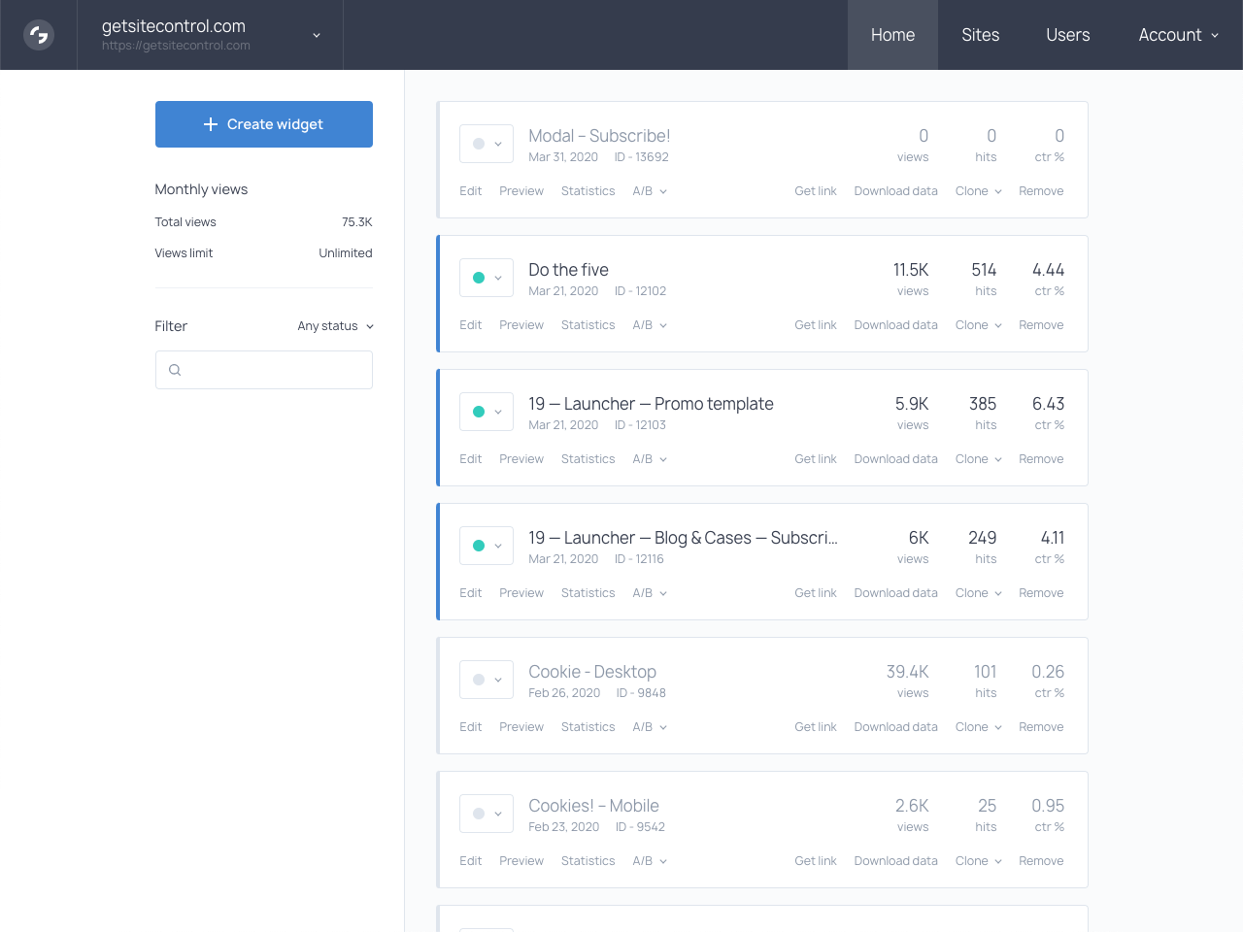Open the Modal – Subscribe! widget title
1243x932 pixels.
[599, 136]
